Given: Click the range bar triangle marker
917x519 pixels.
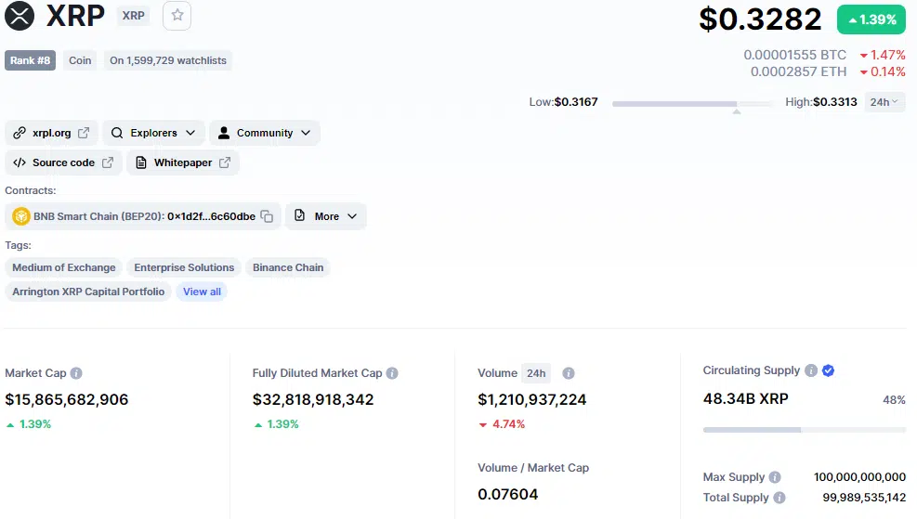Looking at the screenshot, I should click(737, 111).
